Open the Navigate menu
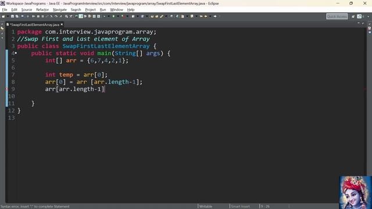The width and height of the screenshot is (372, 209). click(x=60, y=10)
